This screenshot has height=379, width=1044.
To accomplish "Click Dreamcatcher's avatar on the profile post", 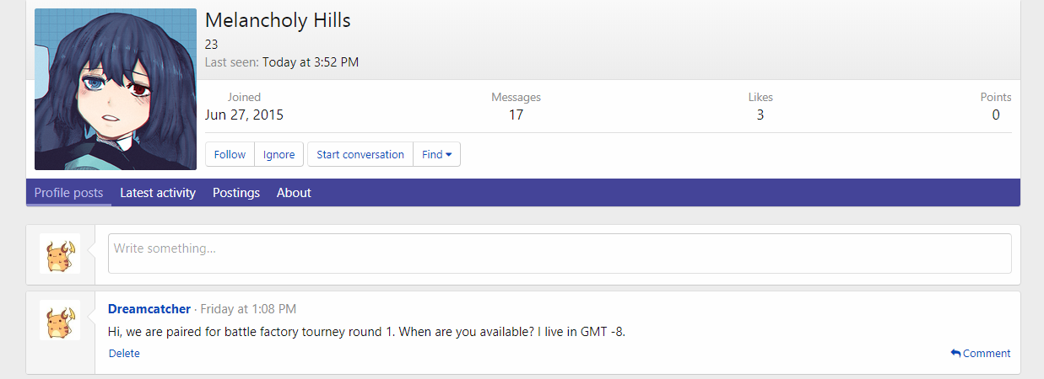I will (60, 320).
